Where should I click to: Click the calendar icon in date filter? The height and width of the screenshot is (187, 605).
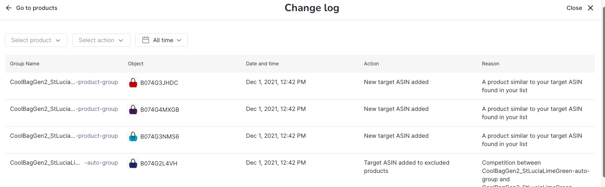[x=146, y=40]
